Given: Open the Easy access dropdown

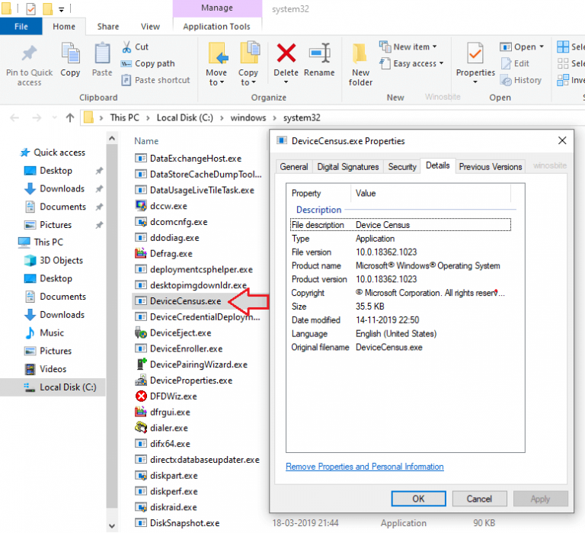Looking at the screenshot, I should pos(418,64).
